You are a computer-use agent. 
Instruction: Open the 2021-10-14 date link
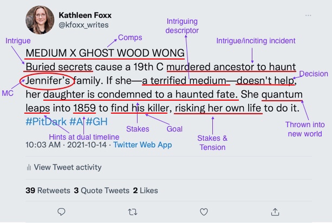(x=89, y=145)
